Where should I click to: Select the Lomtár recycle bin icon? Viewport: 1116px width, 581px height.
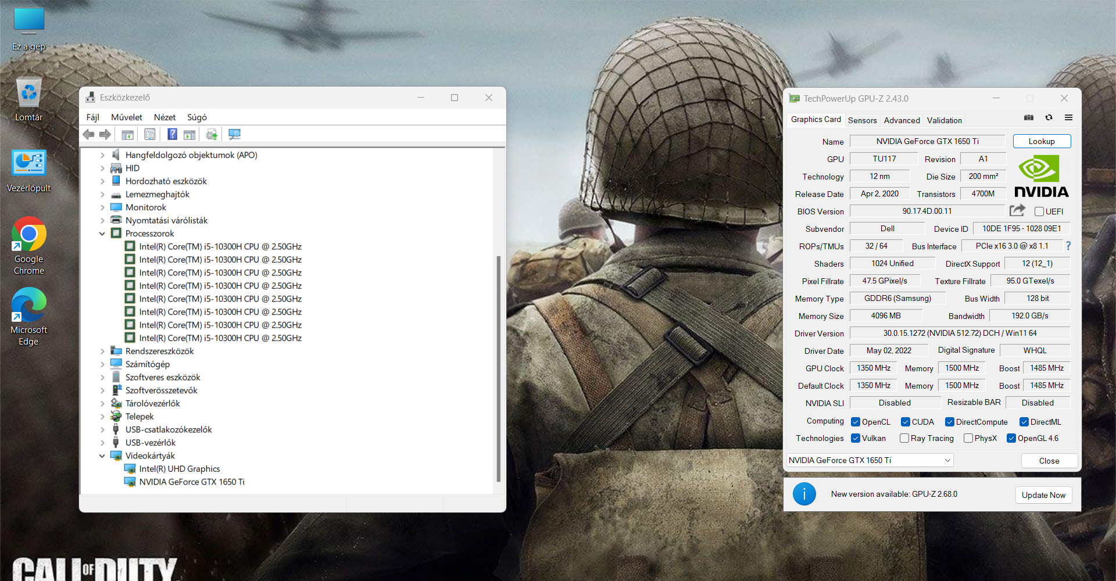pos(29,99)
